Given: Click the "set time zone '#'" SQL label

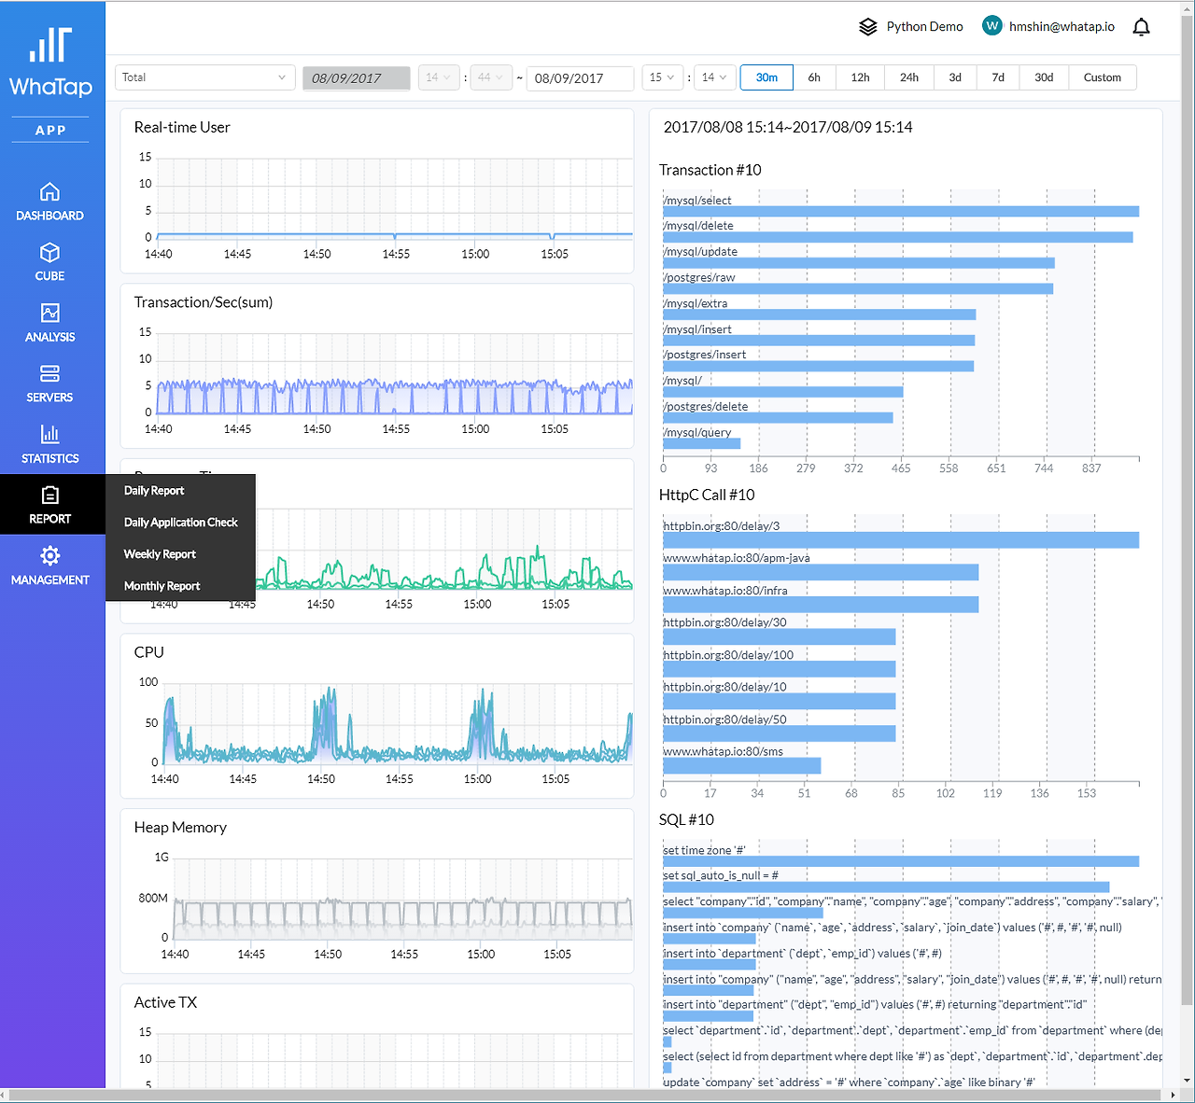Looking at the screenshot, I should click(x=705, y=851).
